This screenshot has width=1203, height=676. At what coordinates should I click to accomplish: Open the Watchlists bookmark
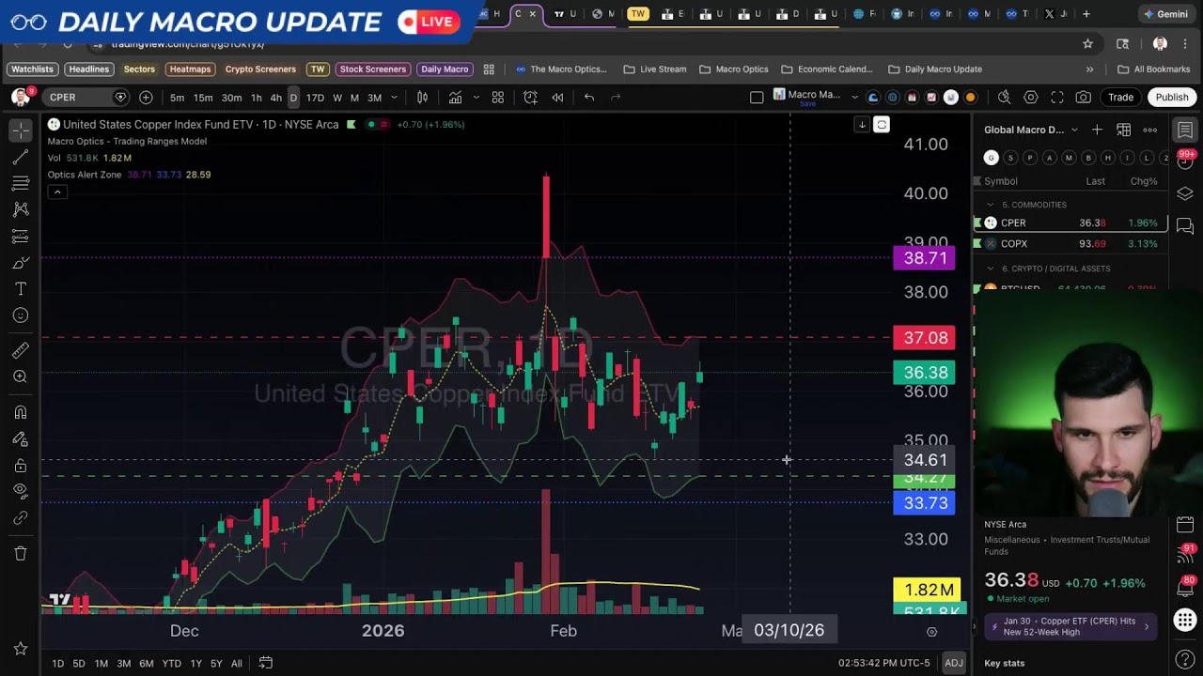[x=32, y=69]
